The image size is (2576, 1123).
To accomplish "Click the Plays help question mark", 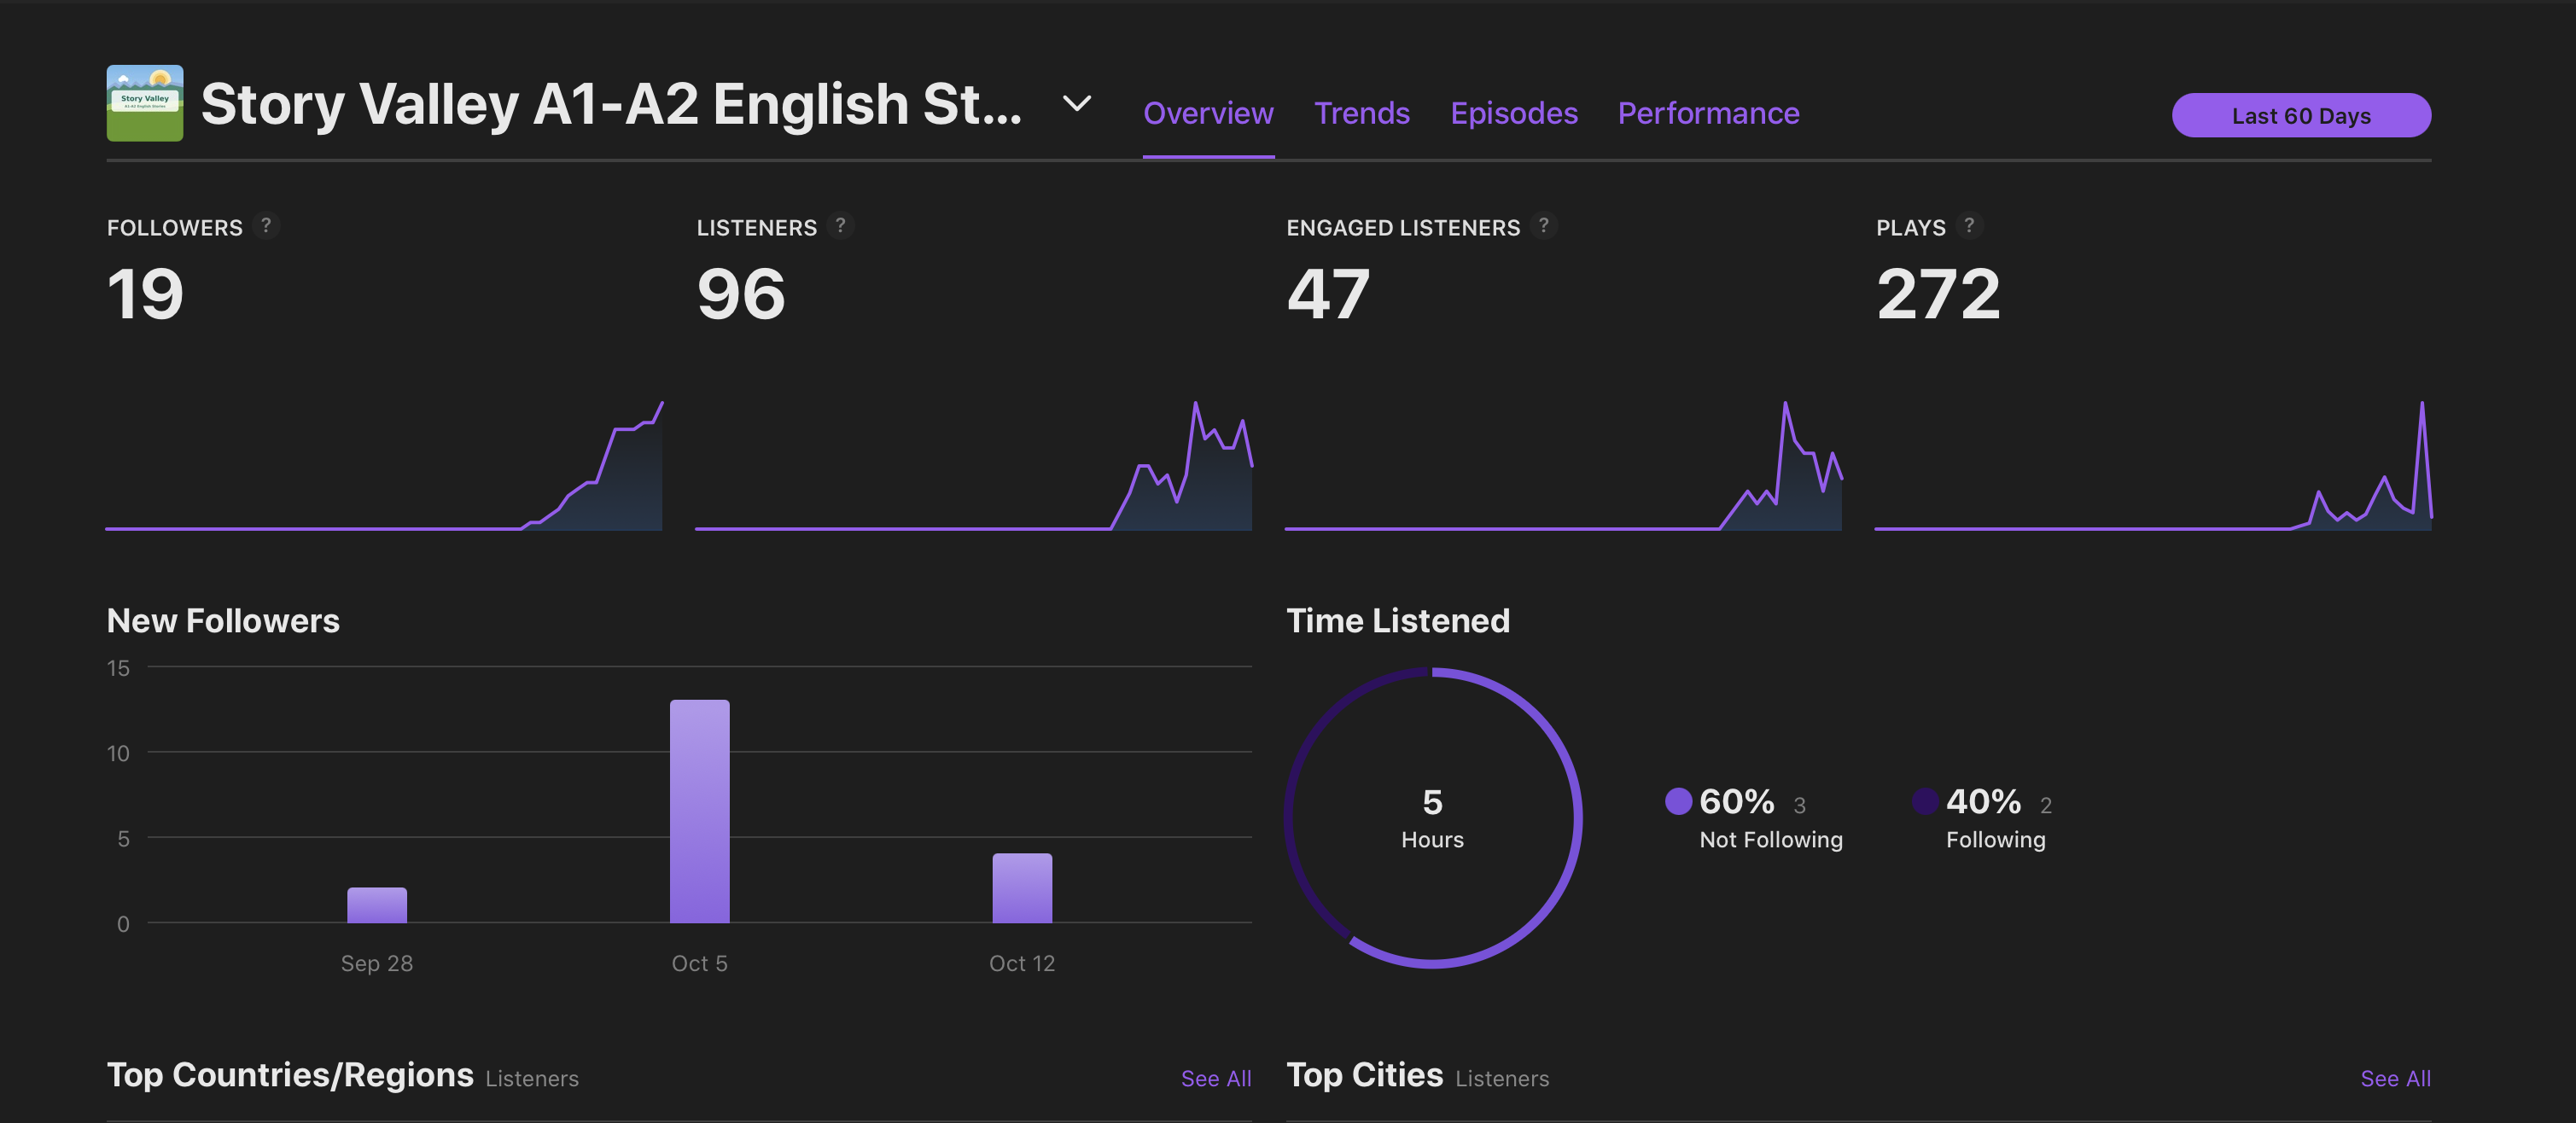I will (x=1969, y=226).
